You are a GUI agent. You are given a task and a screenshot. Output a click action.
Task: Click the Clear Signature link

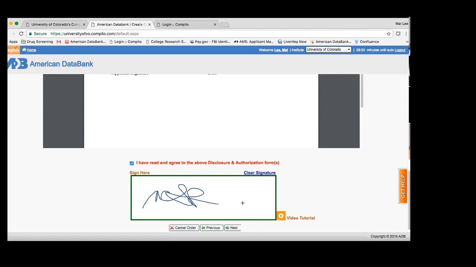pyautogui.click(x=260, y=173)
